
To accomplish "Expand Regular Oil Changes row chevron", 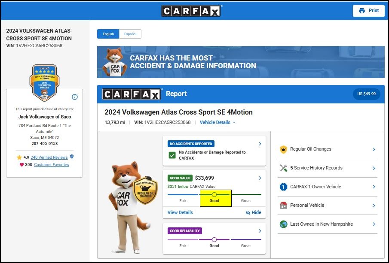I will (374, 149).
